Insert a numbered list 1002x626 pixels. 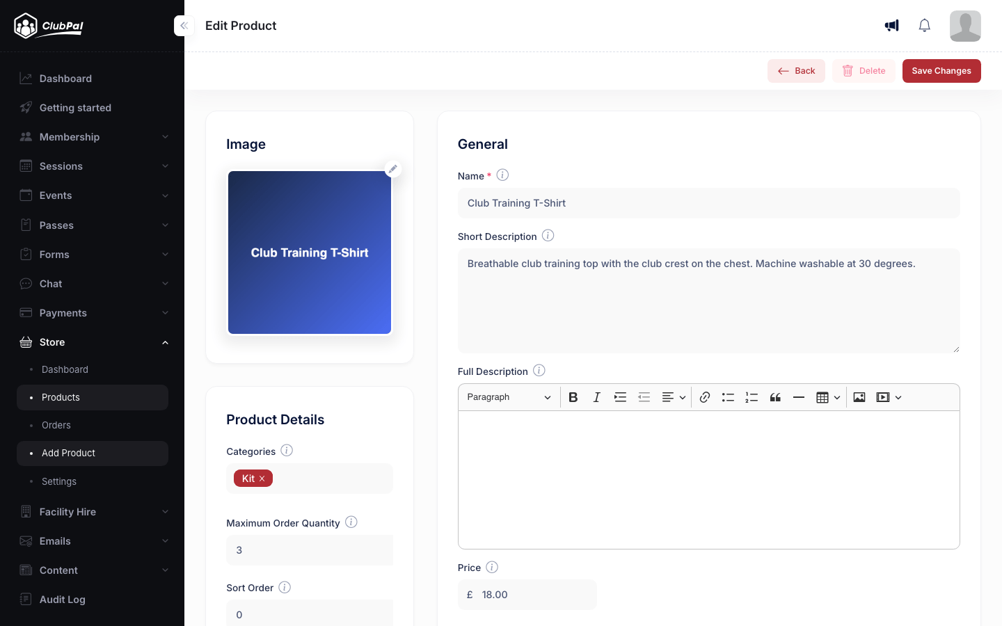[751, 397]
